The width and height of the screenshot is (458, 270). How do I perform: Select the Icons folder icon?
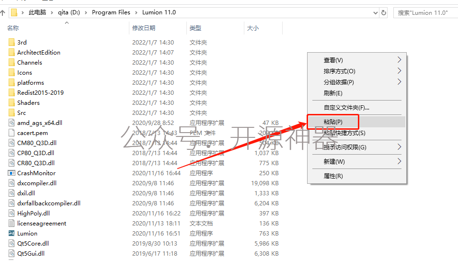coord(11,73)
